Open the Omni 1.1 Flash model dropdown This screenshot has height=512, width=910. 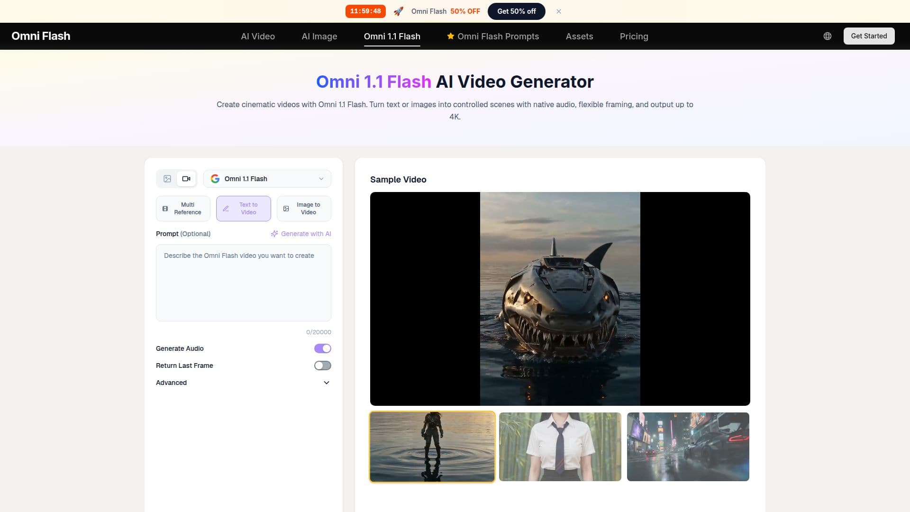[x=267, y=179]
